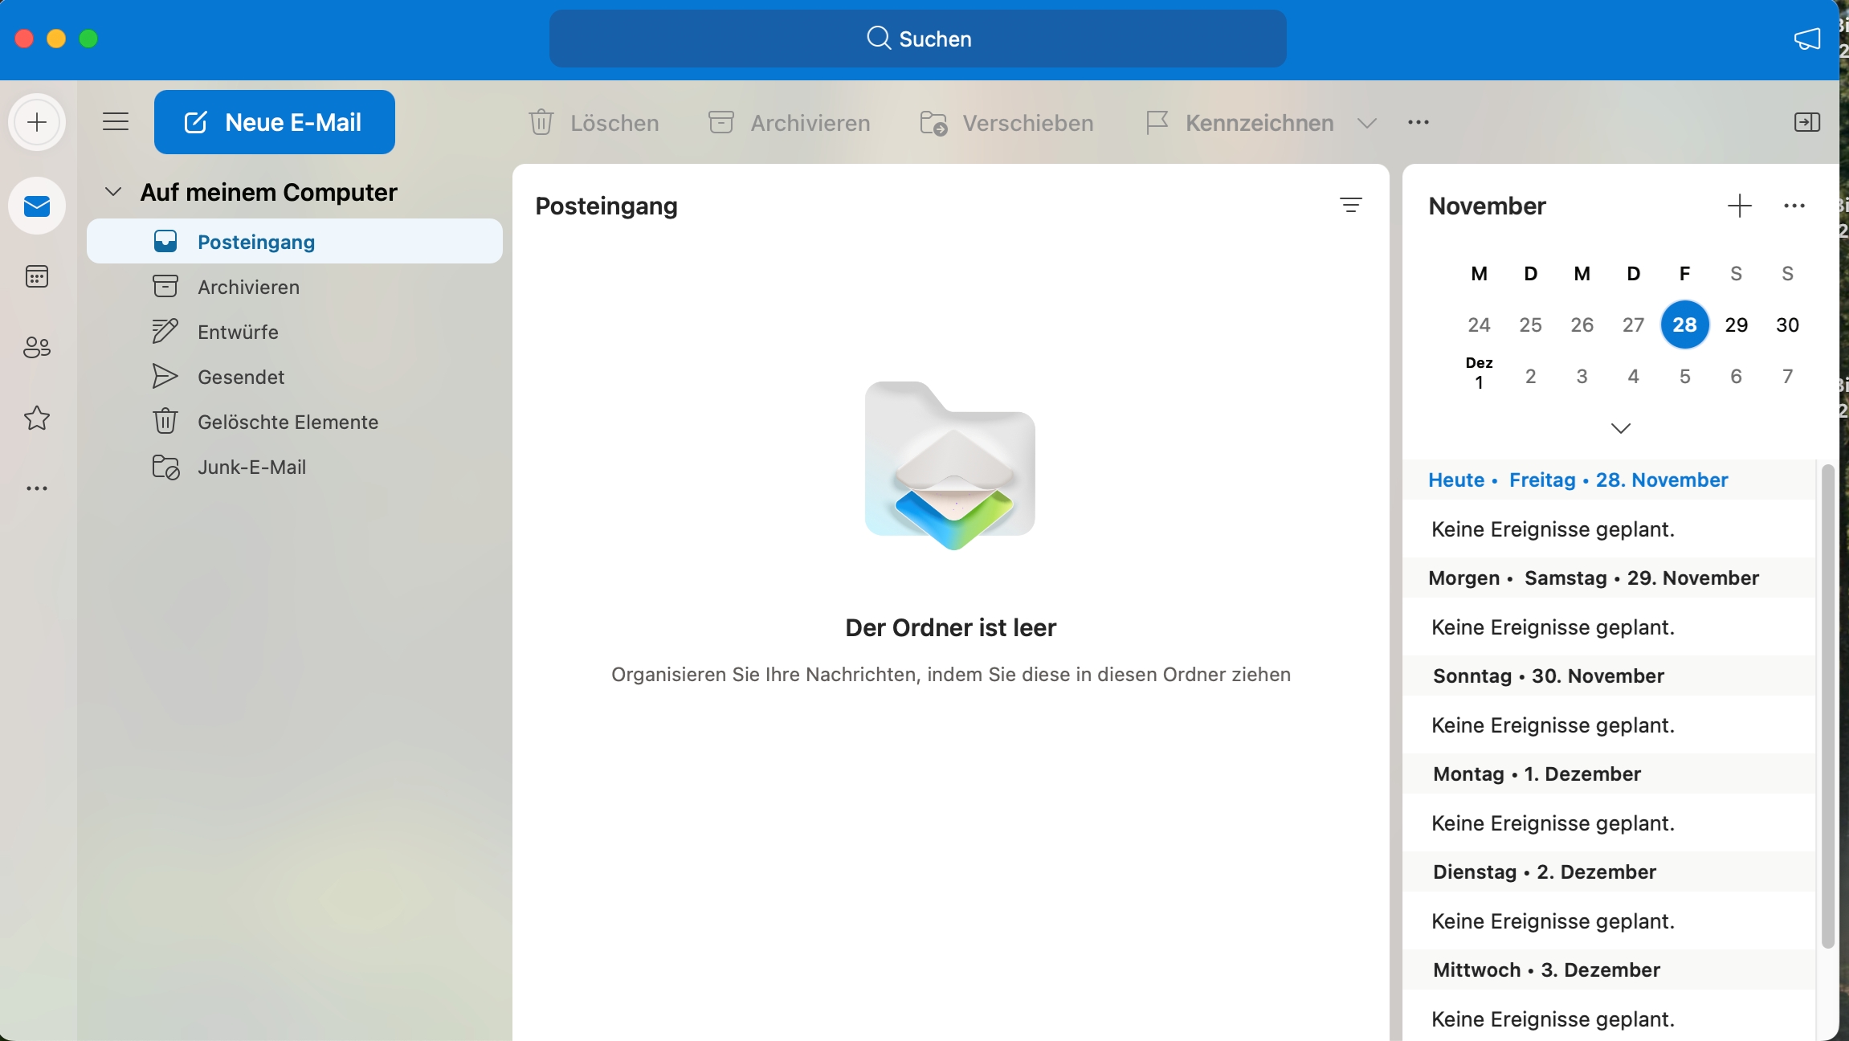Expand the mini calendar with chevron
Image resolution: width=1849 pixels, height=1041 pixels.
pos(1620,428)
